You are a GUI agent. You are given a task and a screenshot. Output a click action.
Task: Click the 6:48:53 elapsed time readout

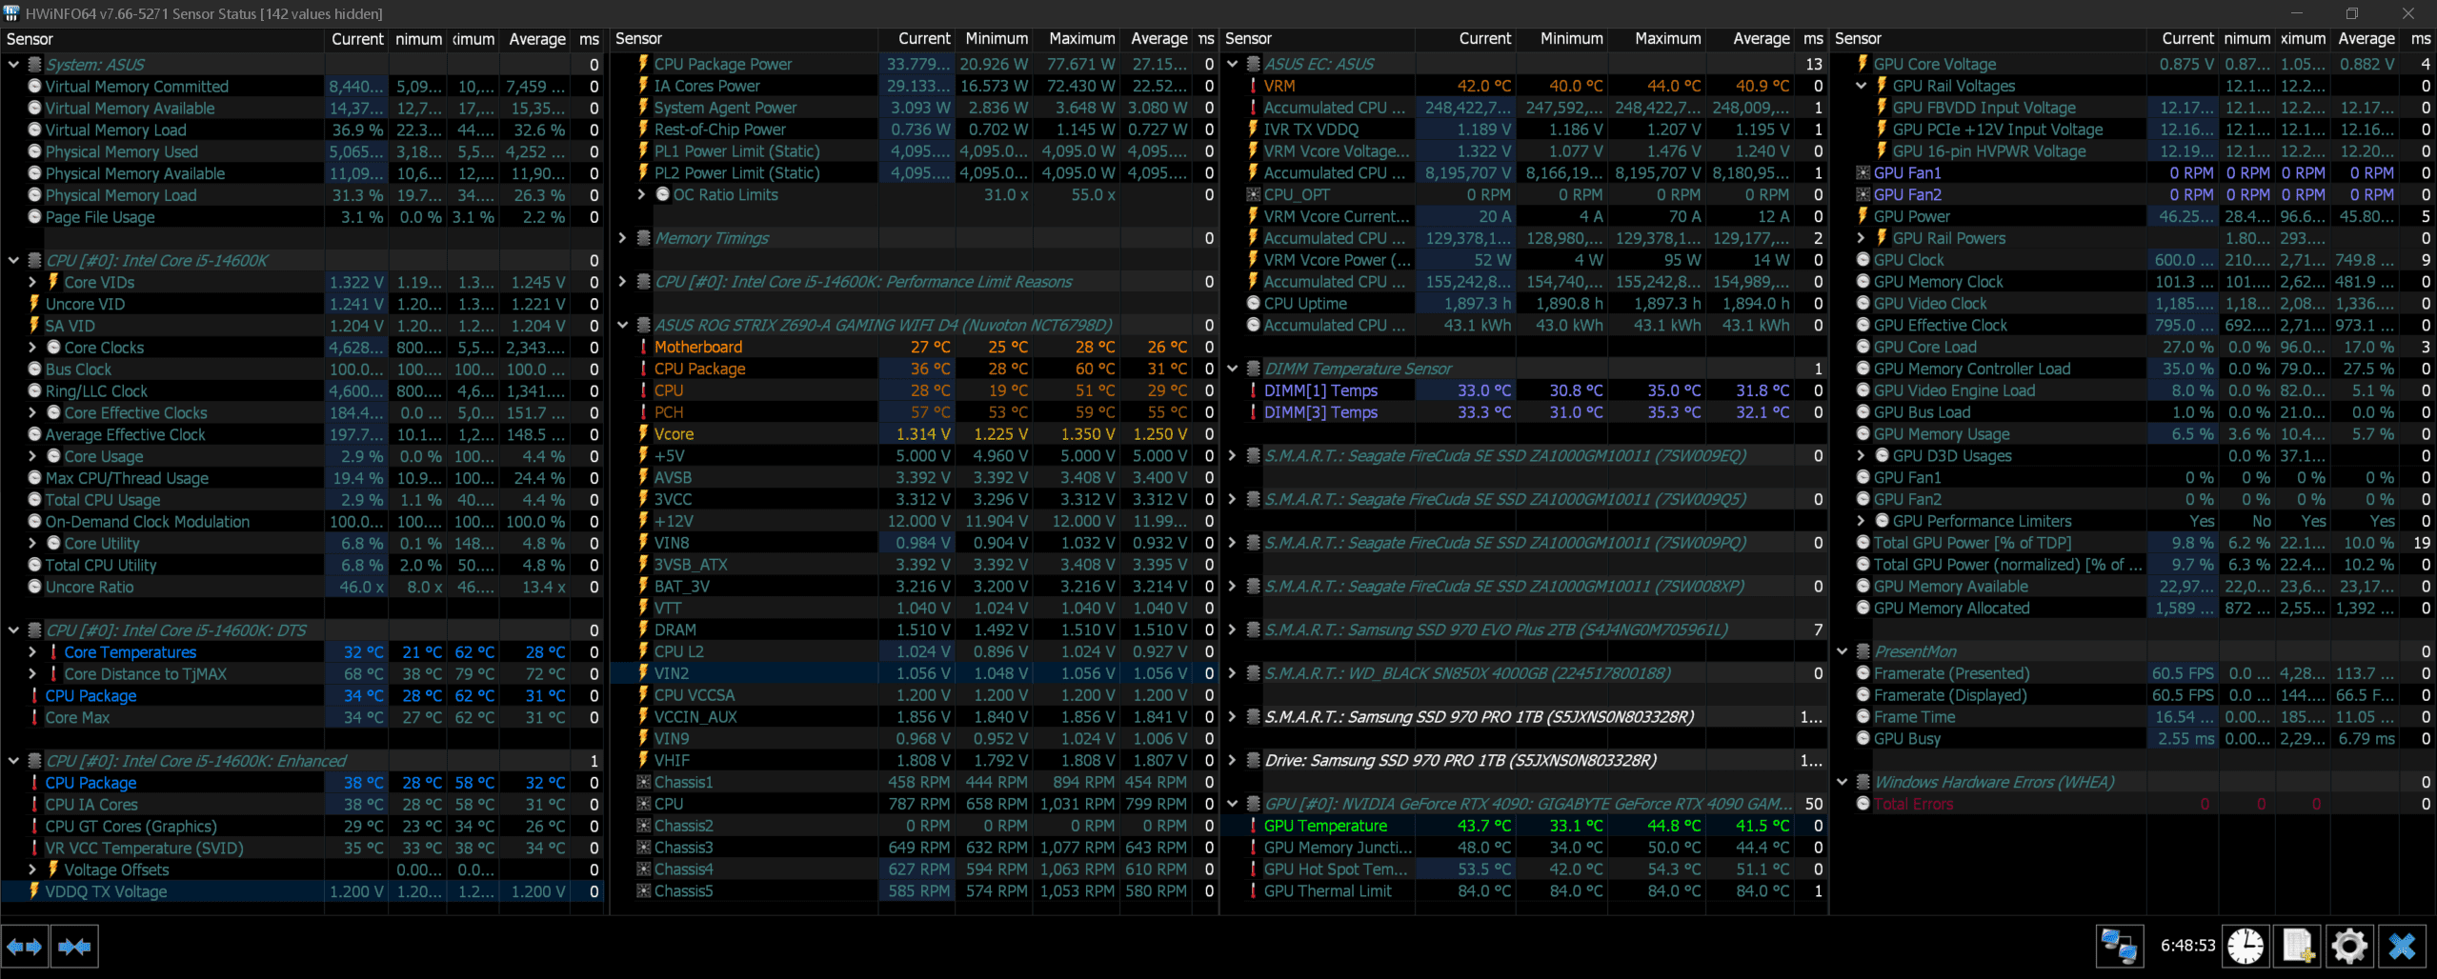click(2187, 946)
